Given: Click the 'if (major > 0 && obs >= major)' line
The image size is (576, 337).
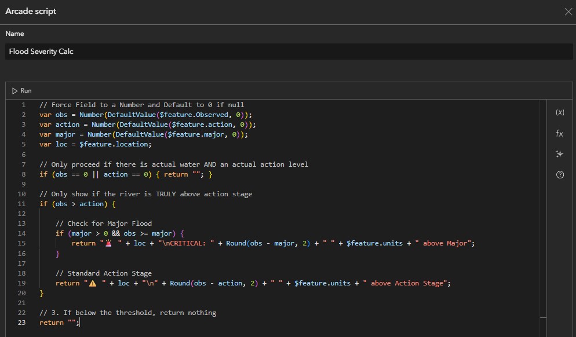Looking at the screenshot, I should click(x=120, y=233).
